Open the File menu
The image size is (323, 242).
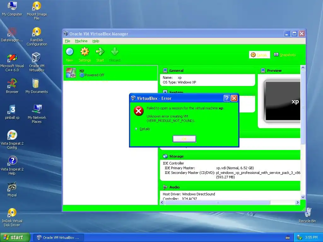coord(68,41)
